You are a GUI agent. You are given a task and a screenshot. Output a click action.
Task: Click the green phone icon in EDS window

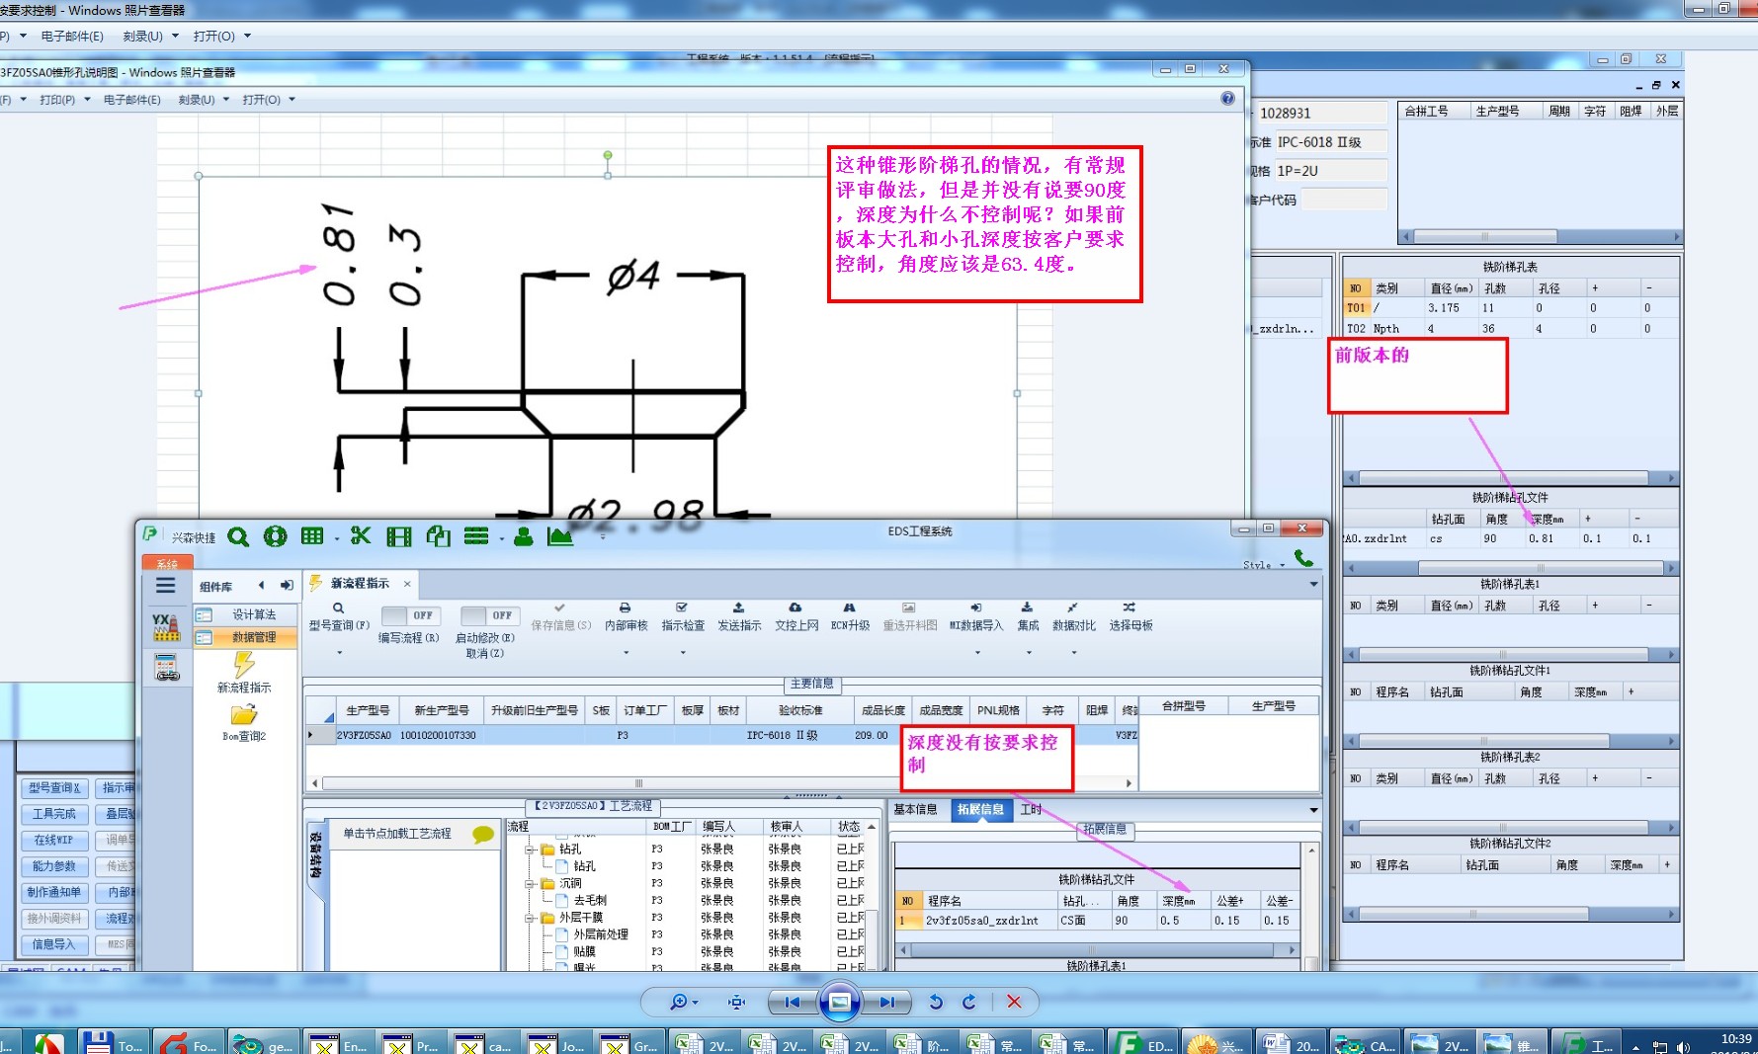[1303, 558]
